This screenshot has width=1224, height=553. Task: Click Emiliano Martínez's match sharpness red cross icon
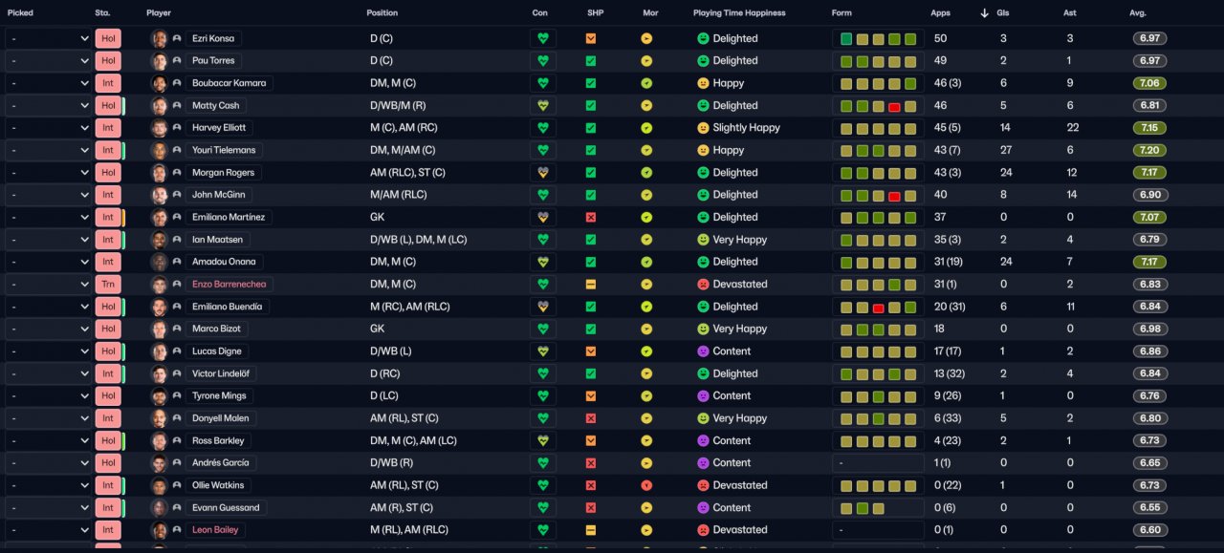click(591, 217)
